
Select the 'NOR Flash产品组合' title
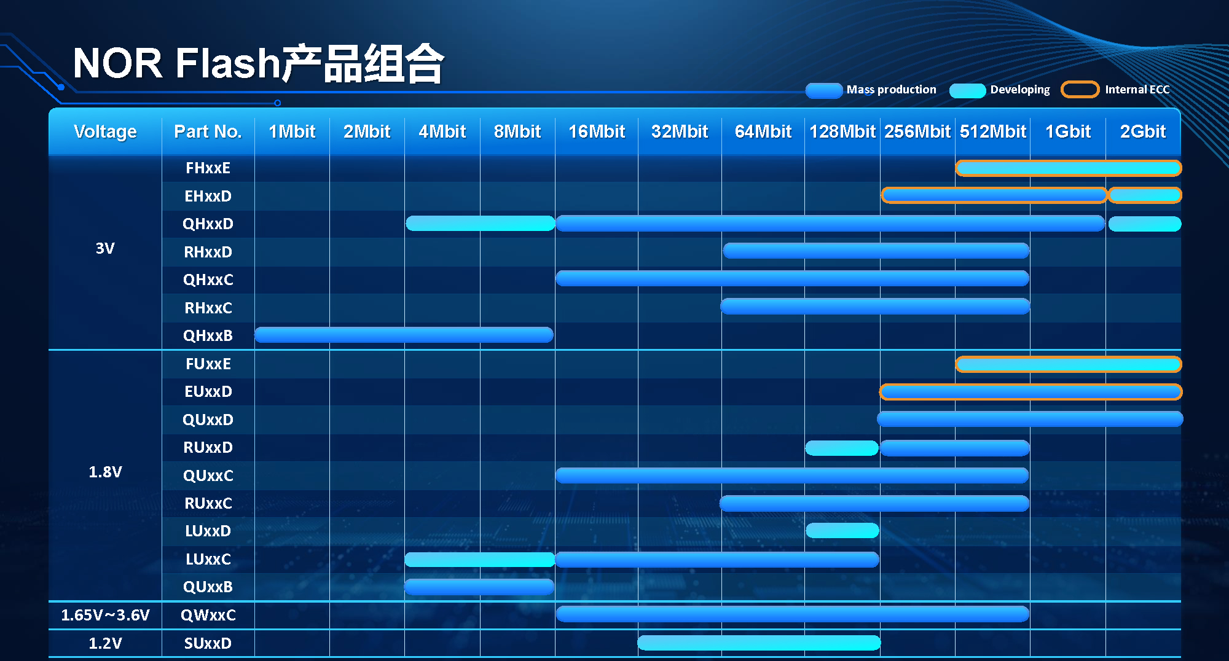[258, 63]
